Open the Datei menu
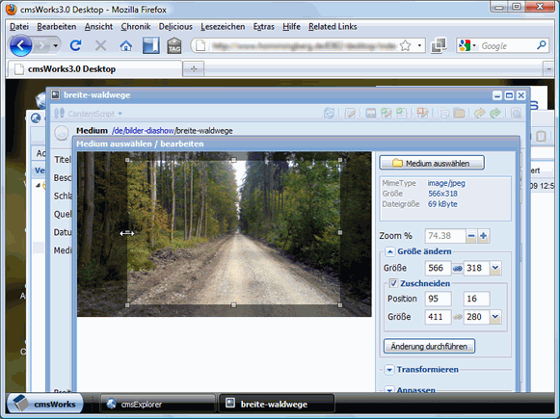 (19, 26)
